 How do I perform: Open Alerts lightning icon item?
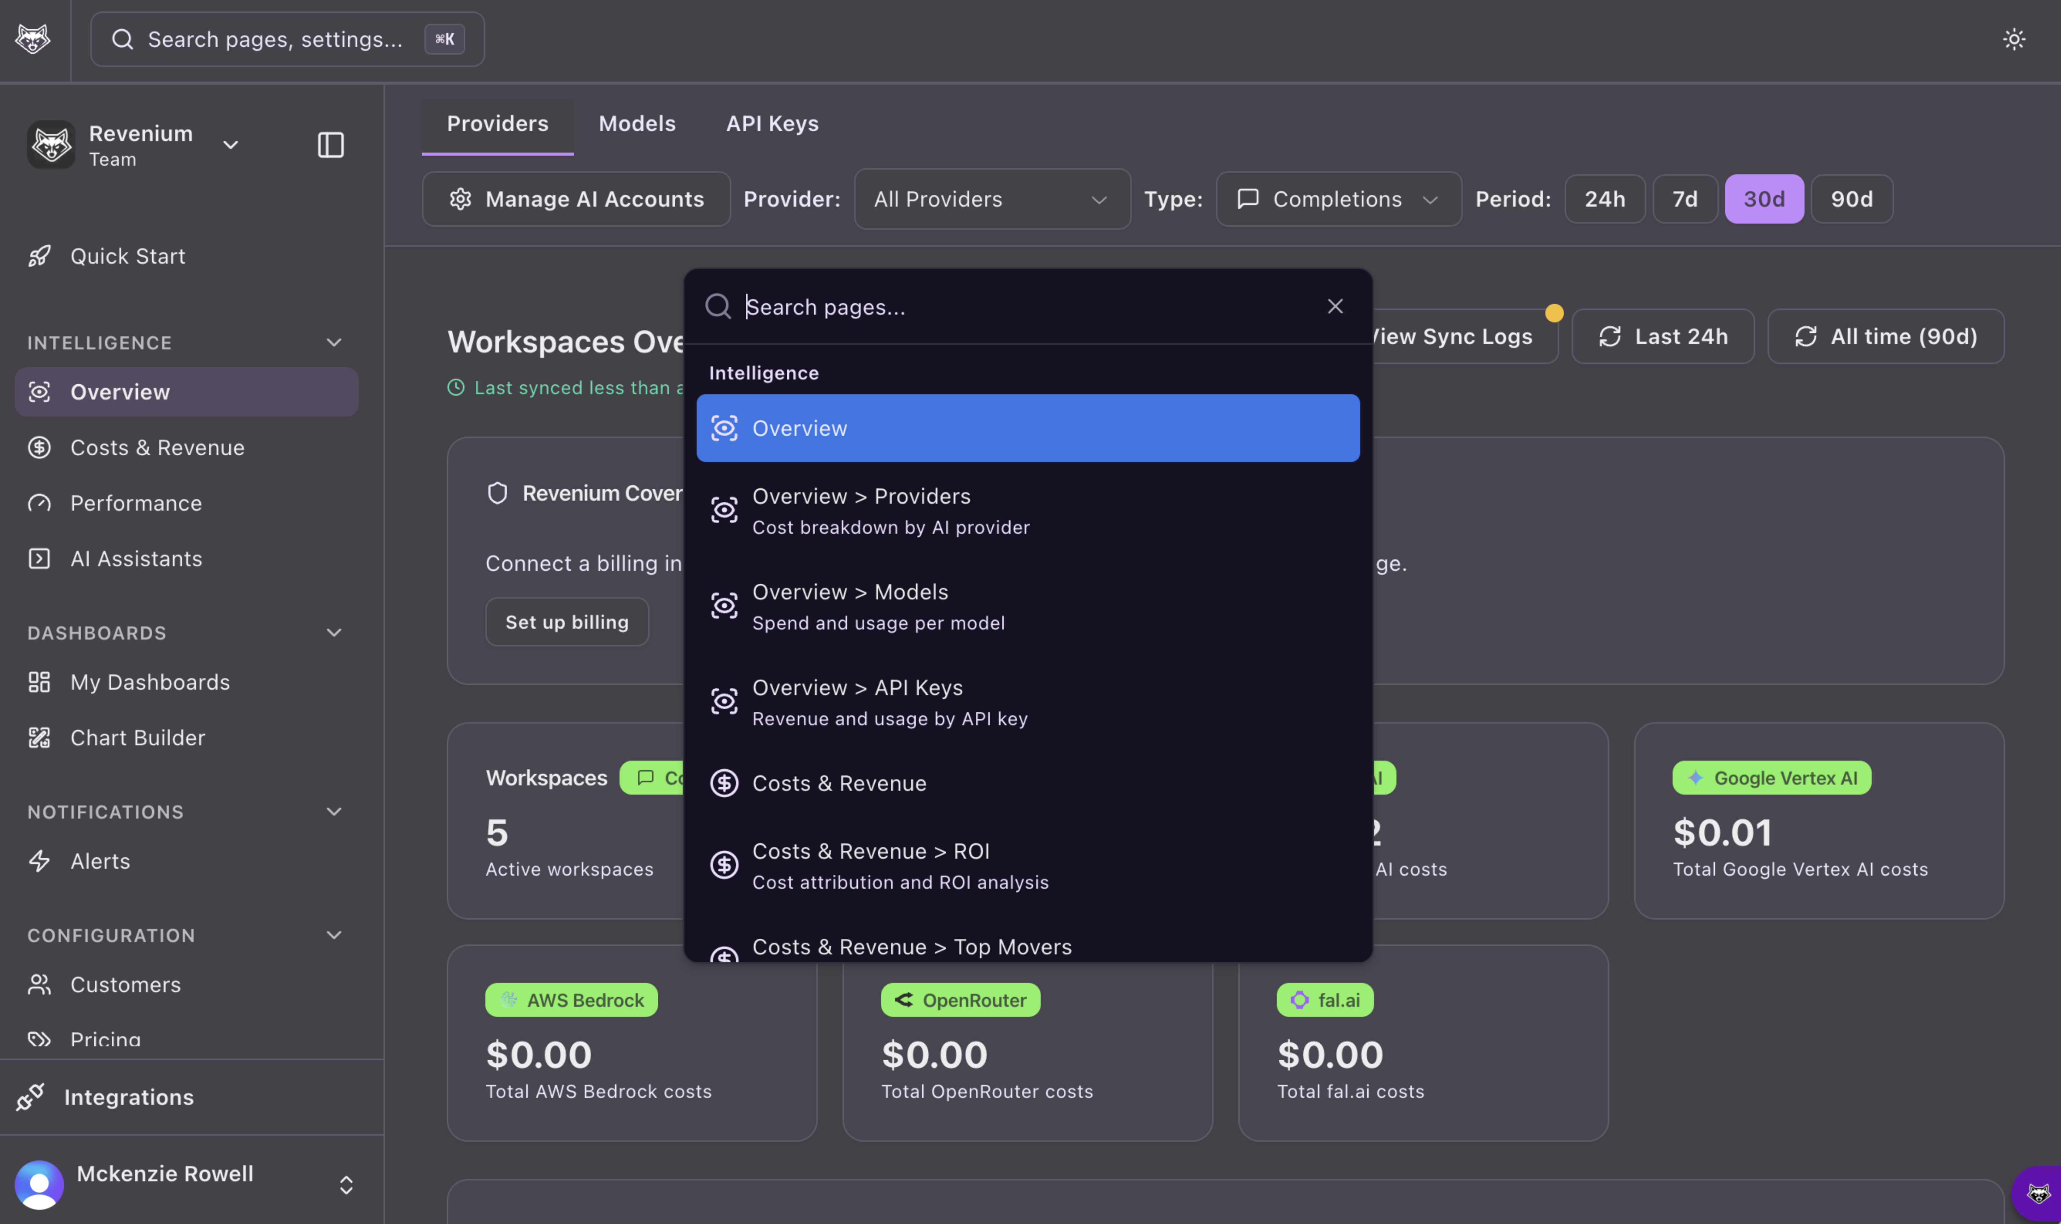pyautogui.click(x=39, y=861)
